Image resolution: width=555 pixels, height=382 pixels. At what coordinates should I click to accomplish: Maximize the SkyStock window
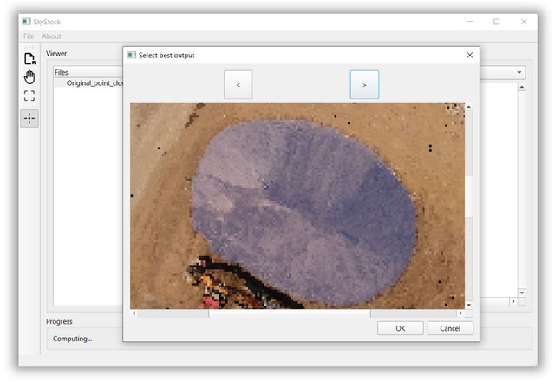click(497, 22)
